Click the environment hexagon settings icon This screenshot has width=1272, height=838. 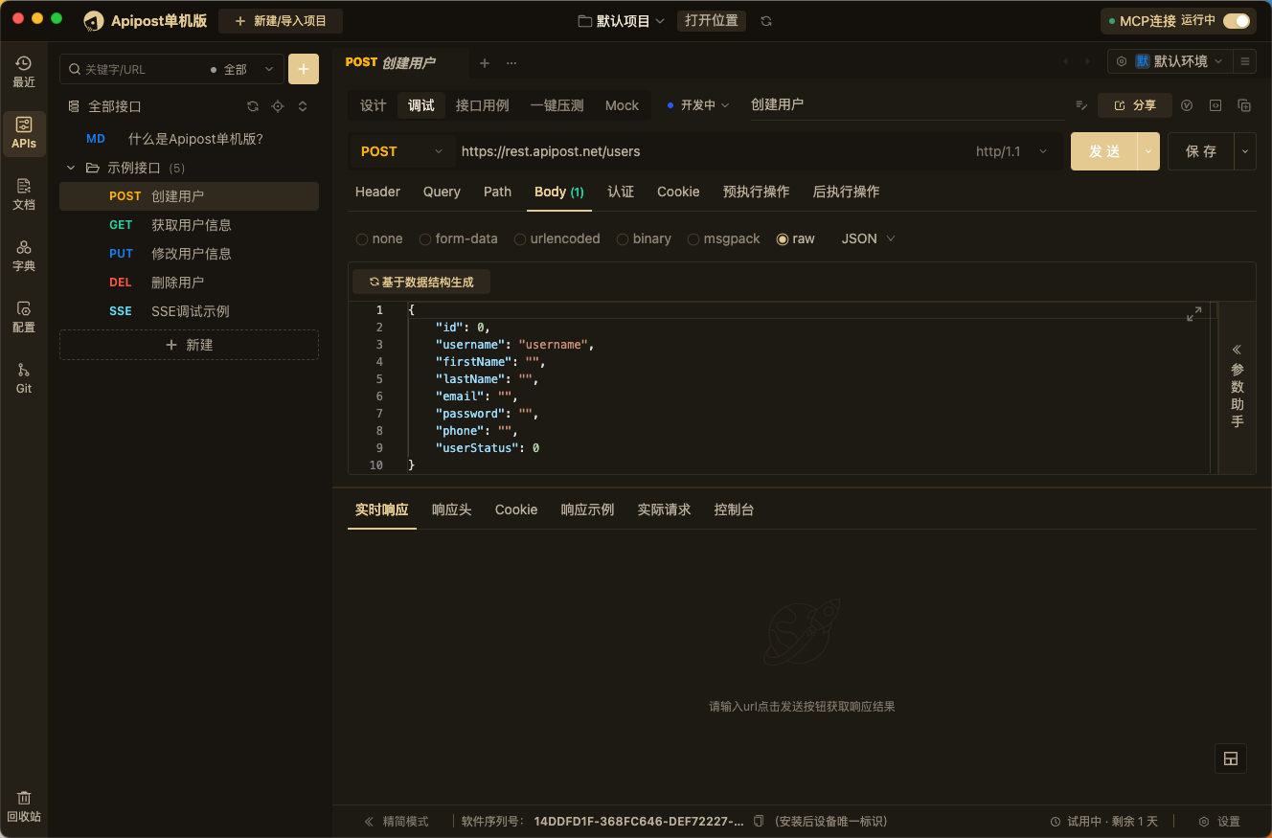(1122, 61)
